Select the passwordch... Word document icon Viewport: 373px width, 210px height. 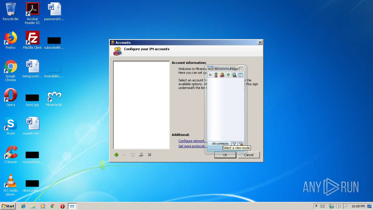pyautogui.click(x=54, y=12)
